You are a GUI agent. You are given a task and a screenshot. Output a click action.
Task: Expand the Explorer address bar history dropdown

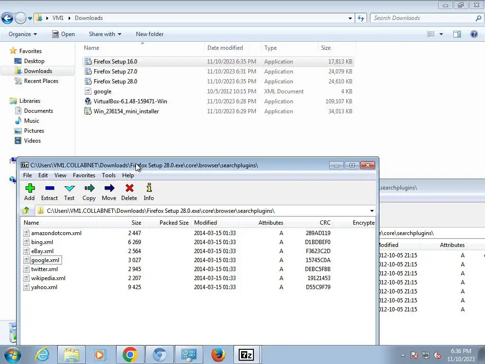(x=350, y=18)
